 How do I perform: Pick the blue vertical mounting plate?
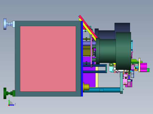pyautogui.click(x=82, y=59)
